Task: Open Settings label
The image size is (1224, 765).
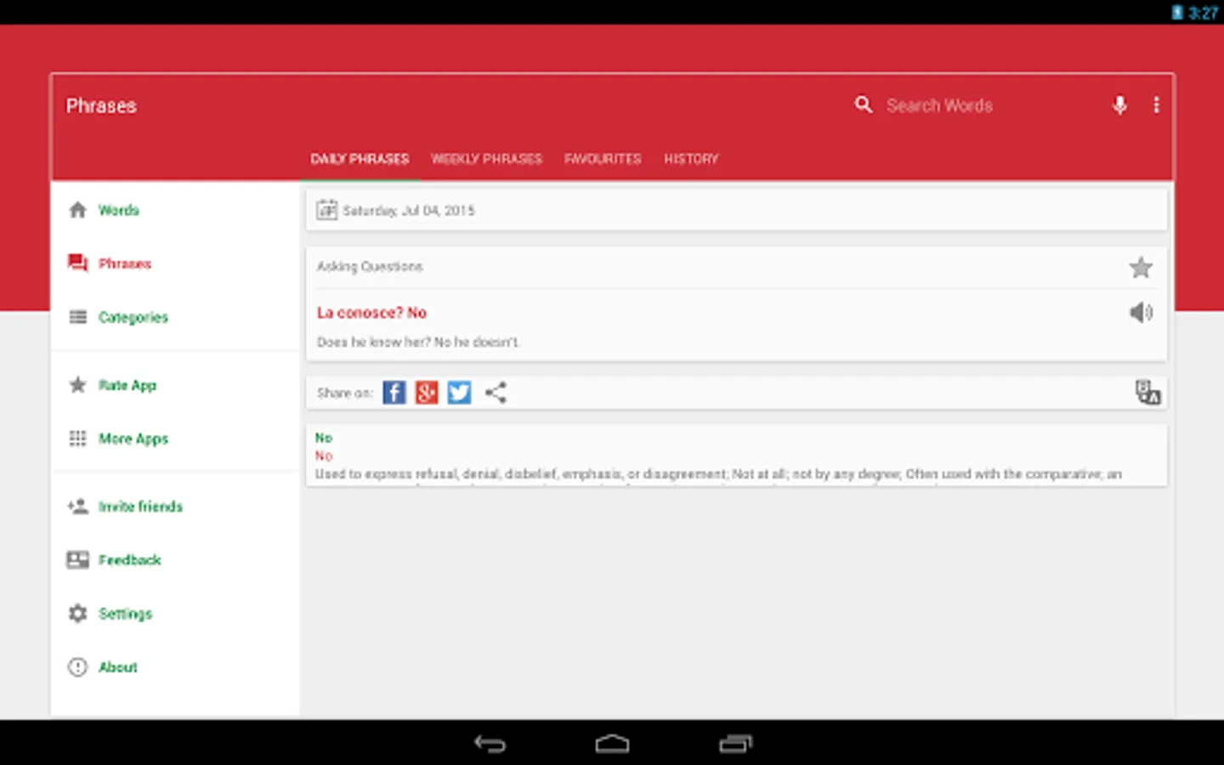Action: point(126,614)
